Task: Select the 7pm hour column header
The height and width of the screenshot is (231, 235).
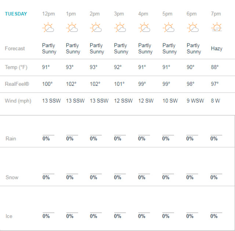Action: point(216,14)
